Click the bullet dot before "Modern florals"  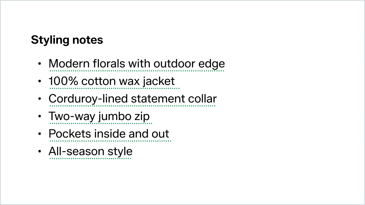coord(39,64)
